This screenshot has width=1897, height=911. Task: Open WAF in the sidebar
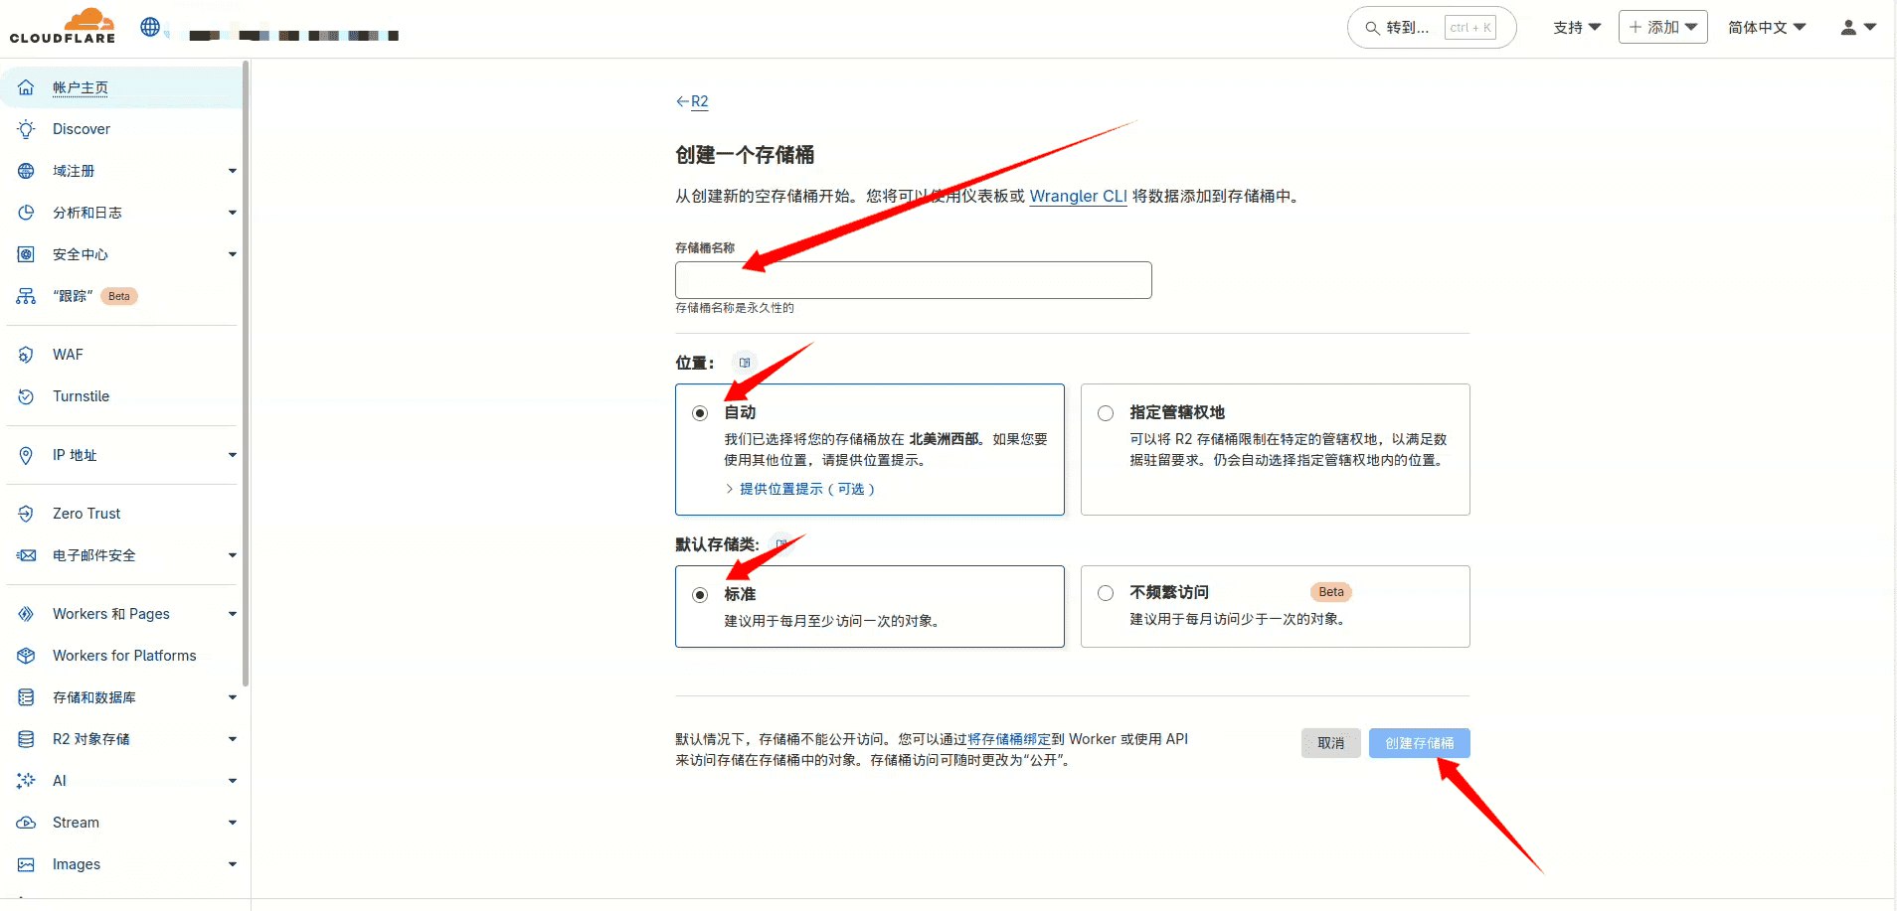[x=68, y=355]
